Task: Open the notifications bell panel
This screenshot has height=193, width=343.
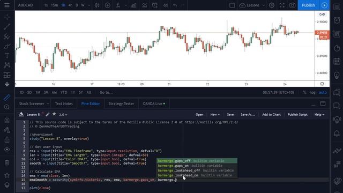Action: (337, 133)
